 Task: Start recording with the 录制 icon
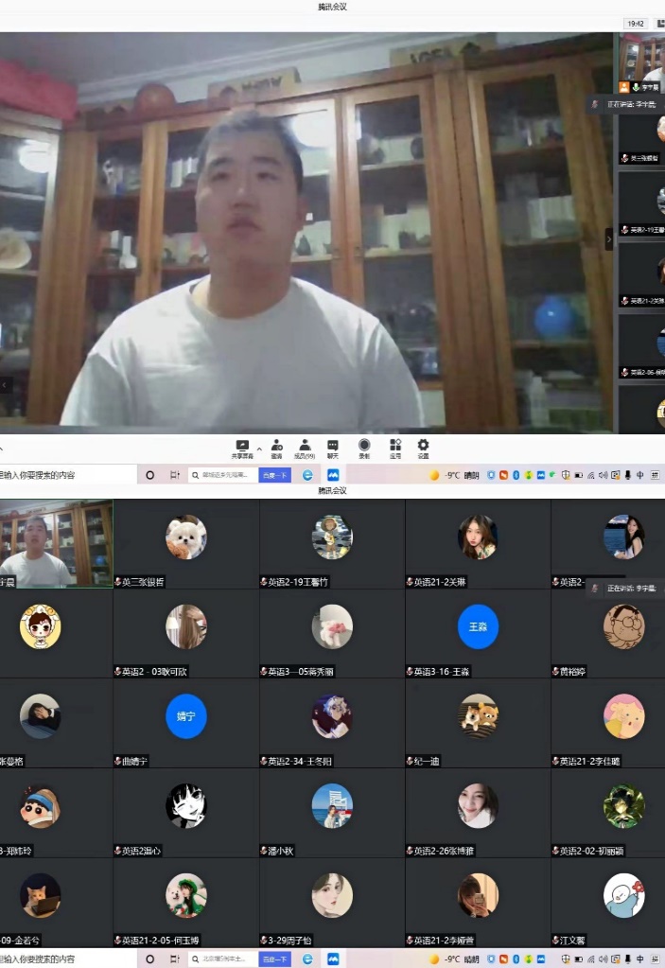364,445
